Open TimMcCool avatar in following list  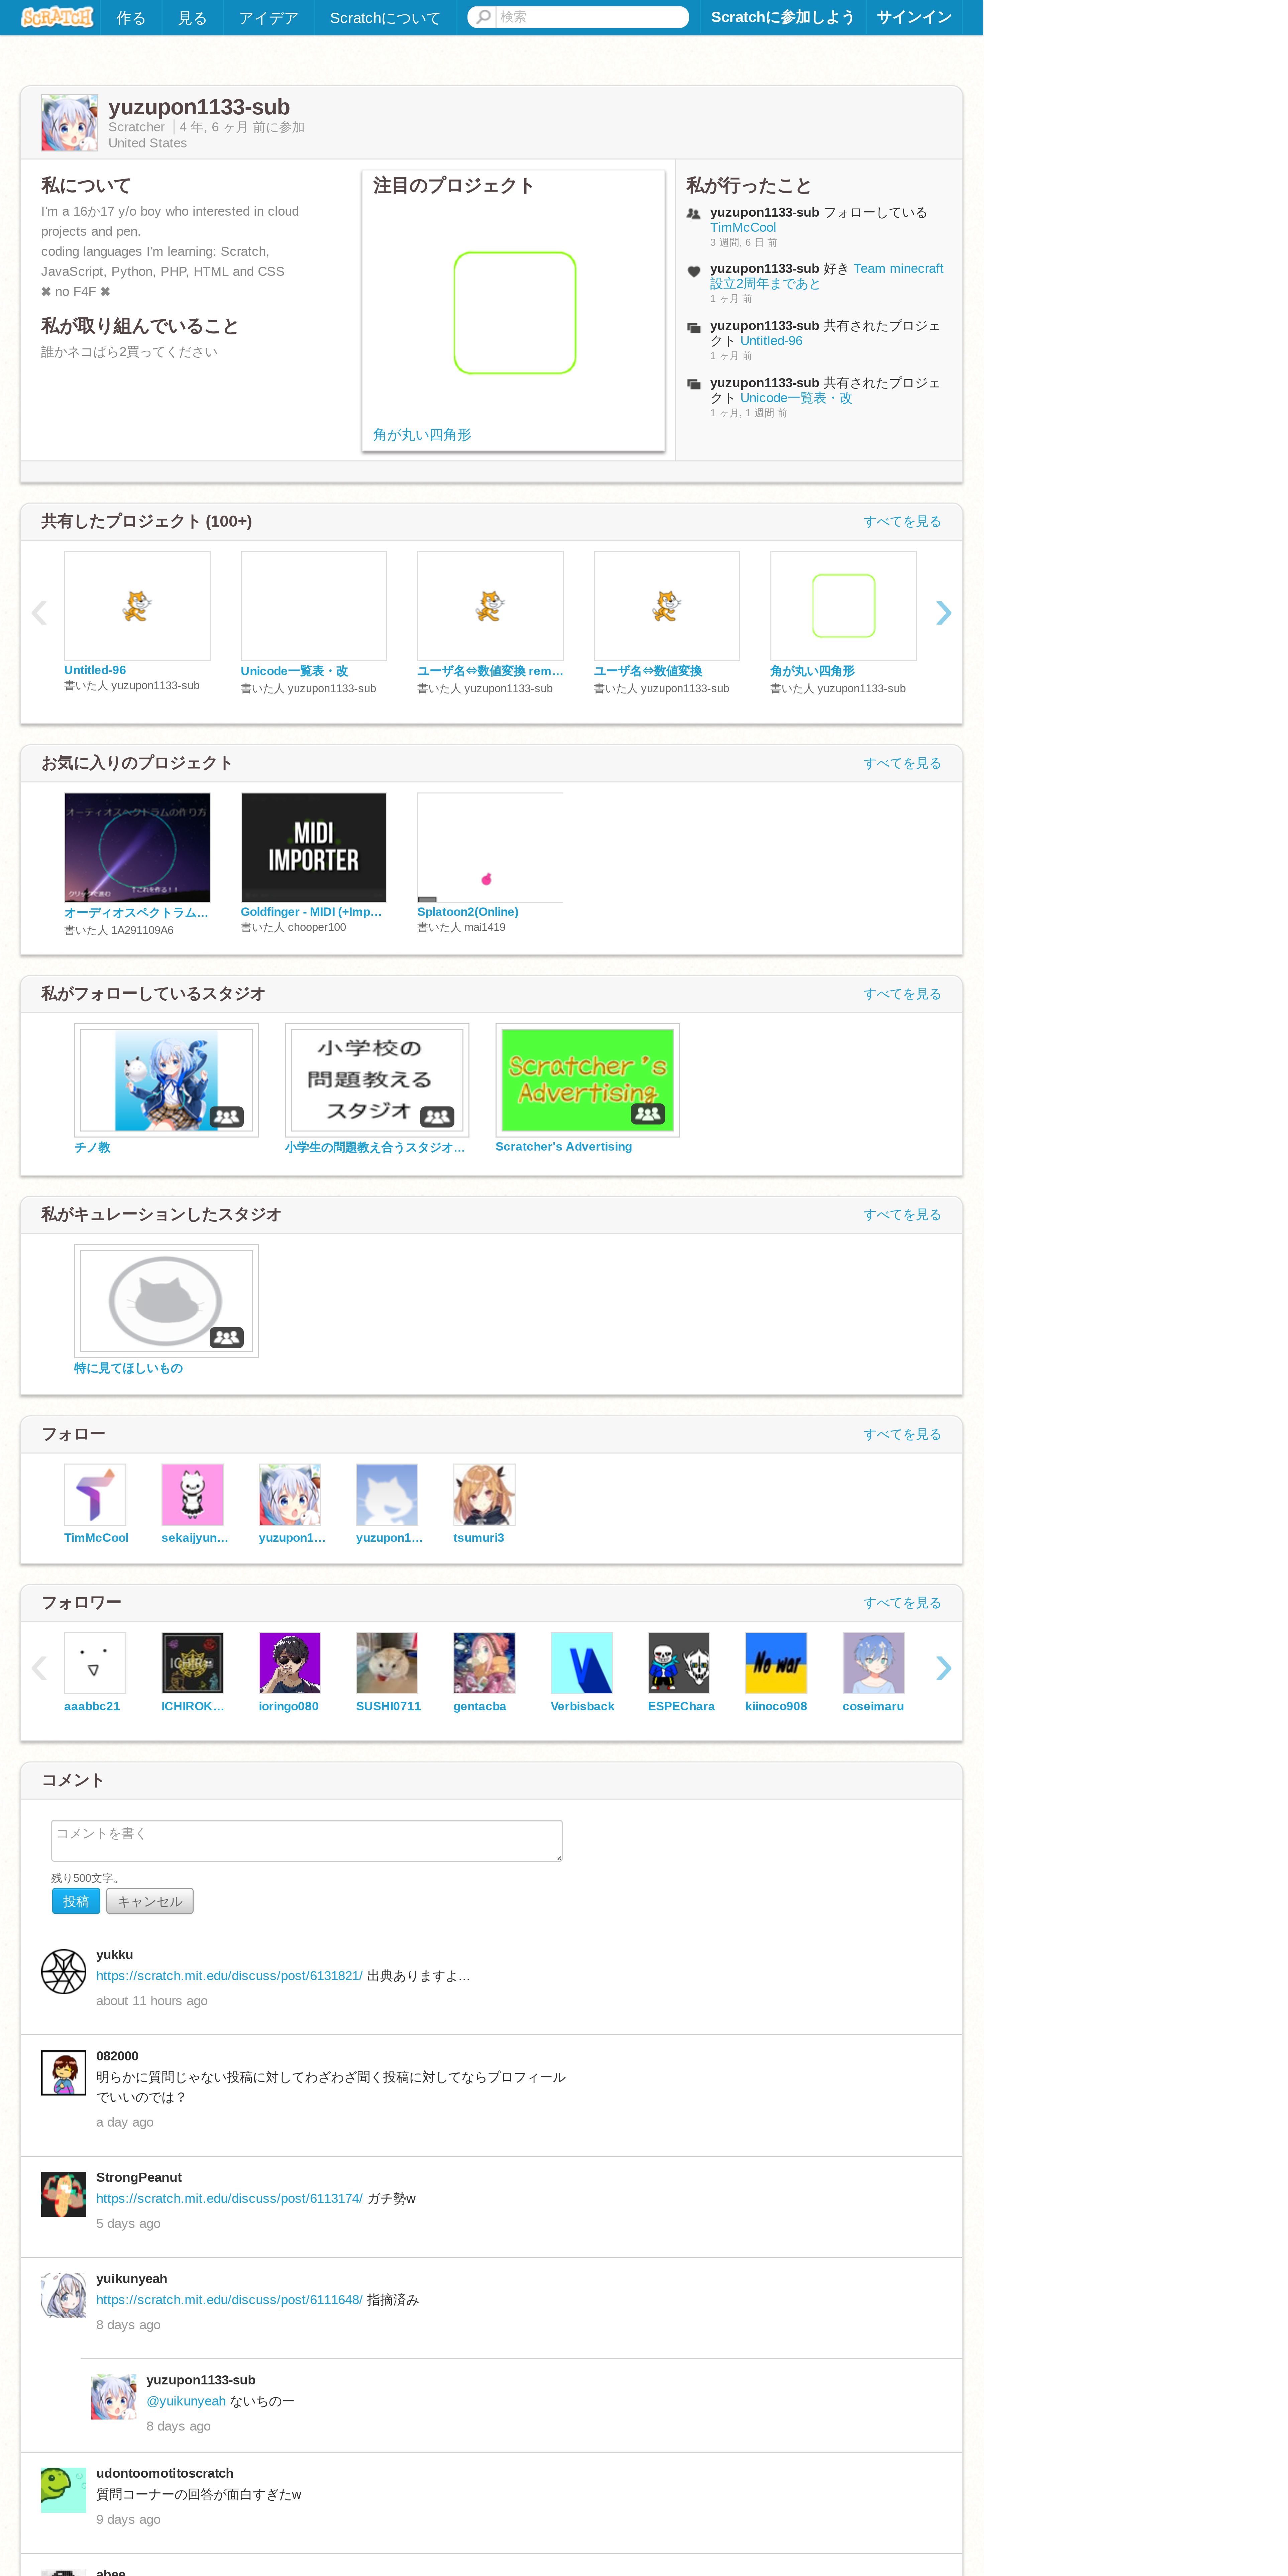(95, 1495)
